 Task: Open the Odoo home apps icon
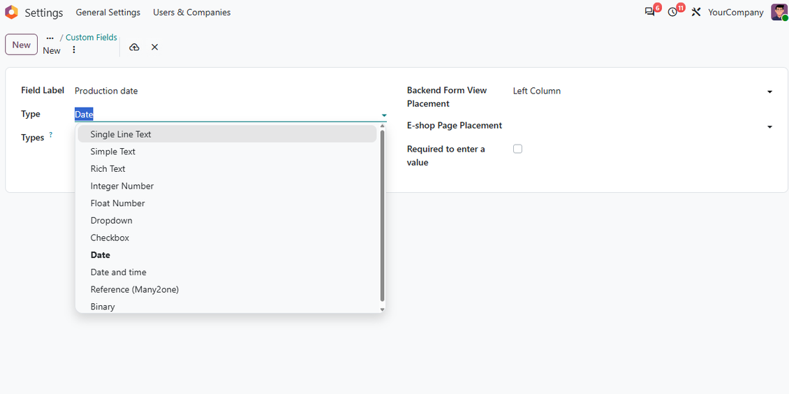point(11,13)
